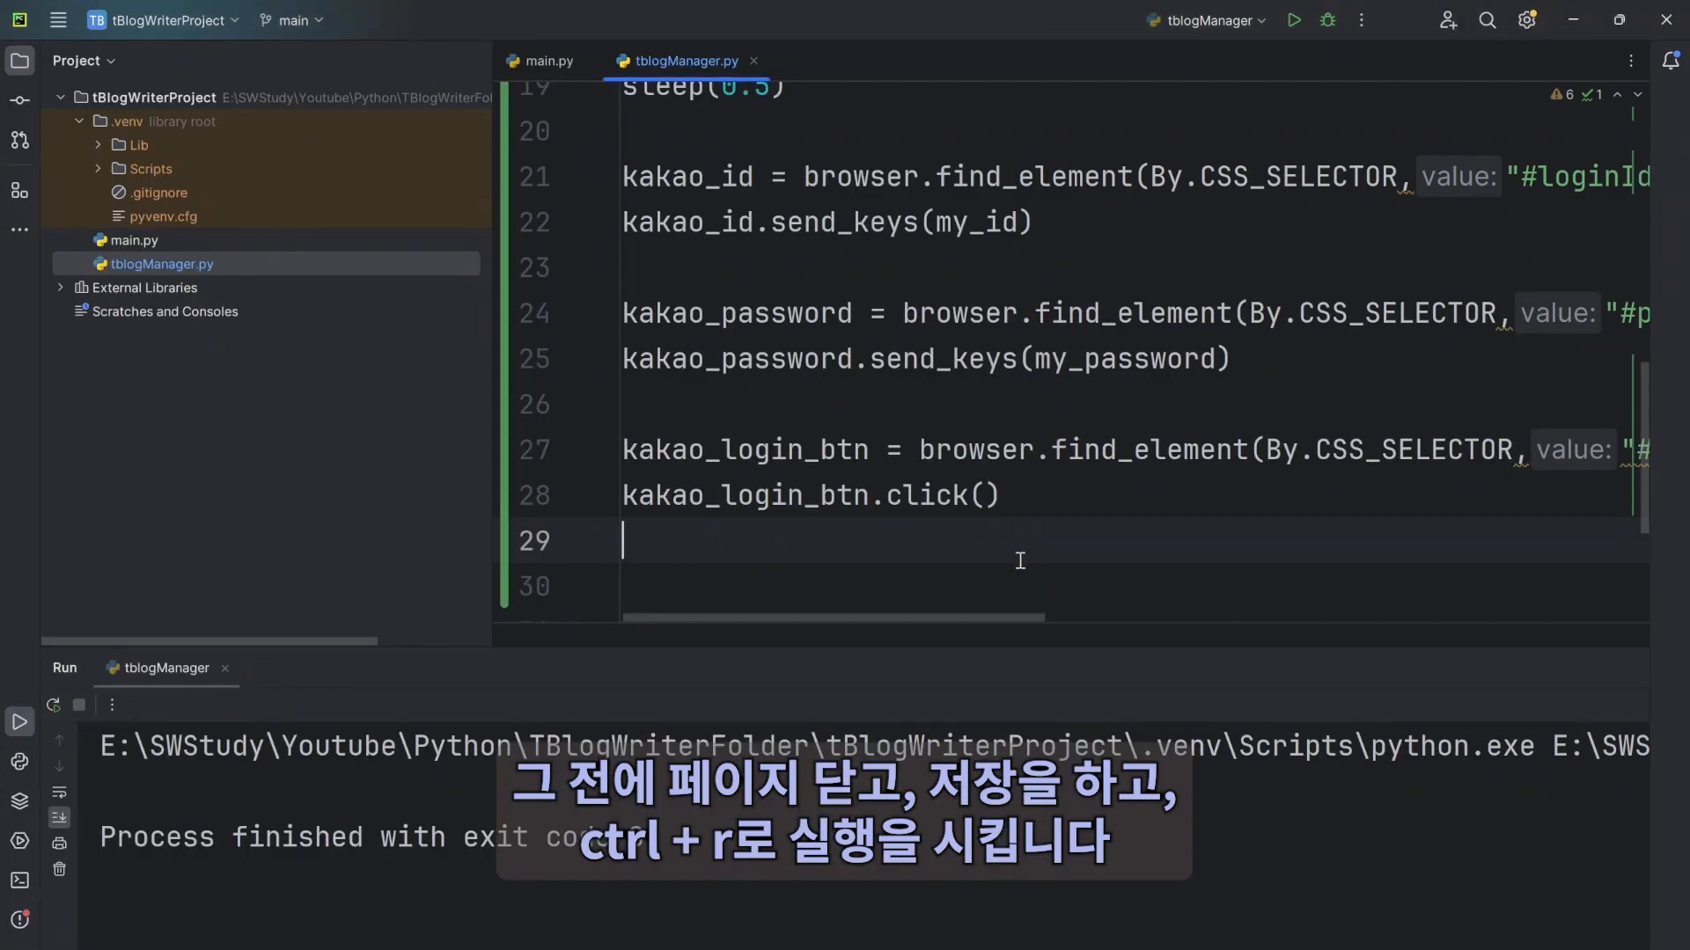
Task: Toggle soft-wrap in console
Action: (x=59, y=793)
